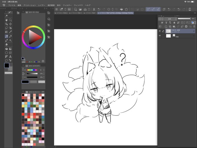The height and width of the screenshot is (148, 197).
Task: Click the layer opacity 100 stepper arrows
Action: point(195,19)
